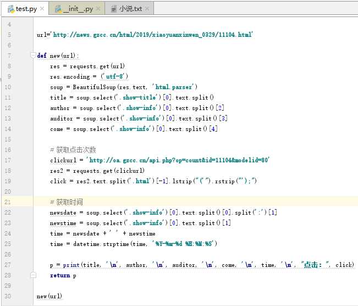Click the p = print(title, ...) line
The image size is (358, 306).
(x=202, y=265)
